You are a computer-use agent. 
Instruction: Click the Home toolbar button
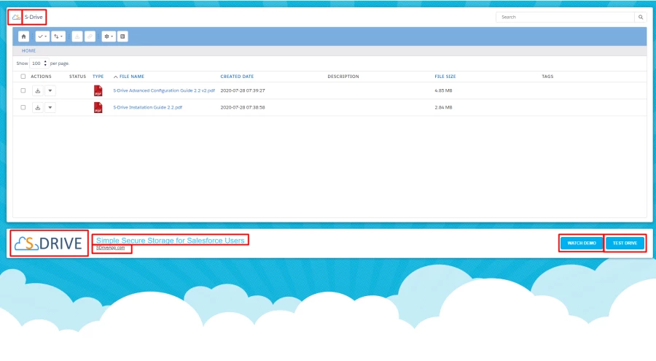tap(24, 36)
